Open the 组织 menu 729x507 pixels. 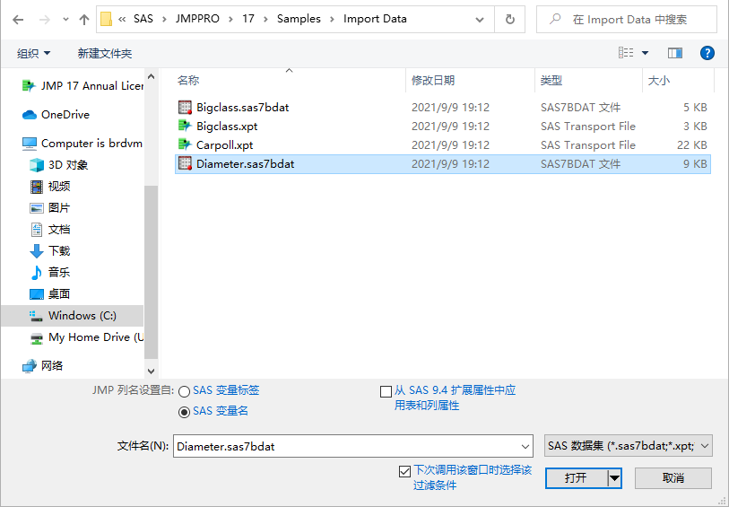coord(33,54)
